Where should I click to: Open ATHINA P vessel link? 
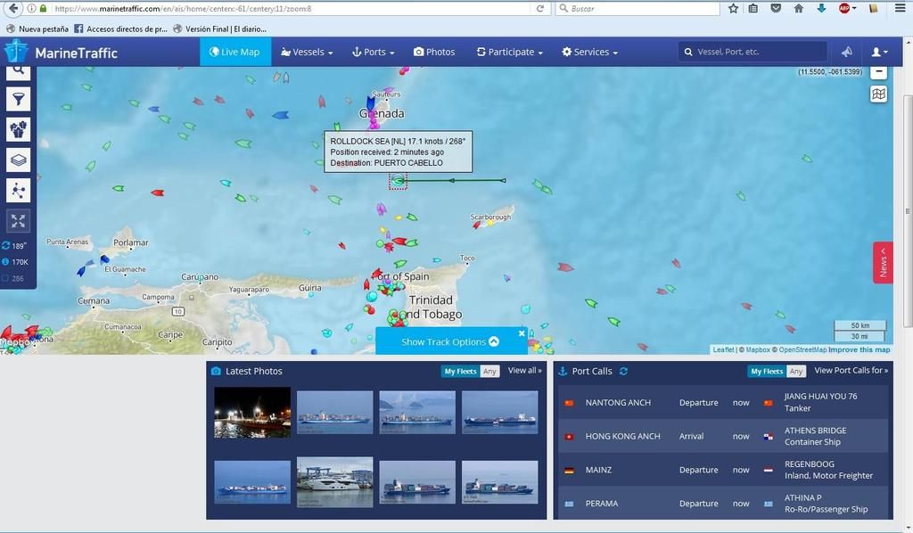[803, 498]
